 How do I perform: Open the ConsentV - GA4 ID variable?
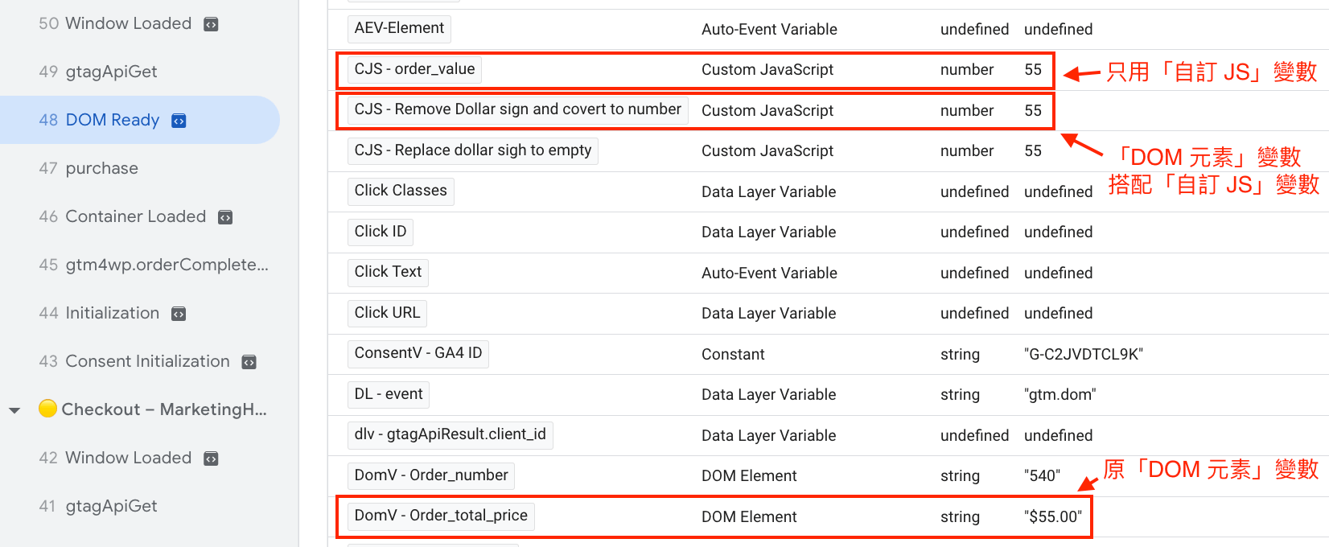click(x=418, y=353)
